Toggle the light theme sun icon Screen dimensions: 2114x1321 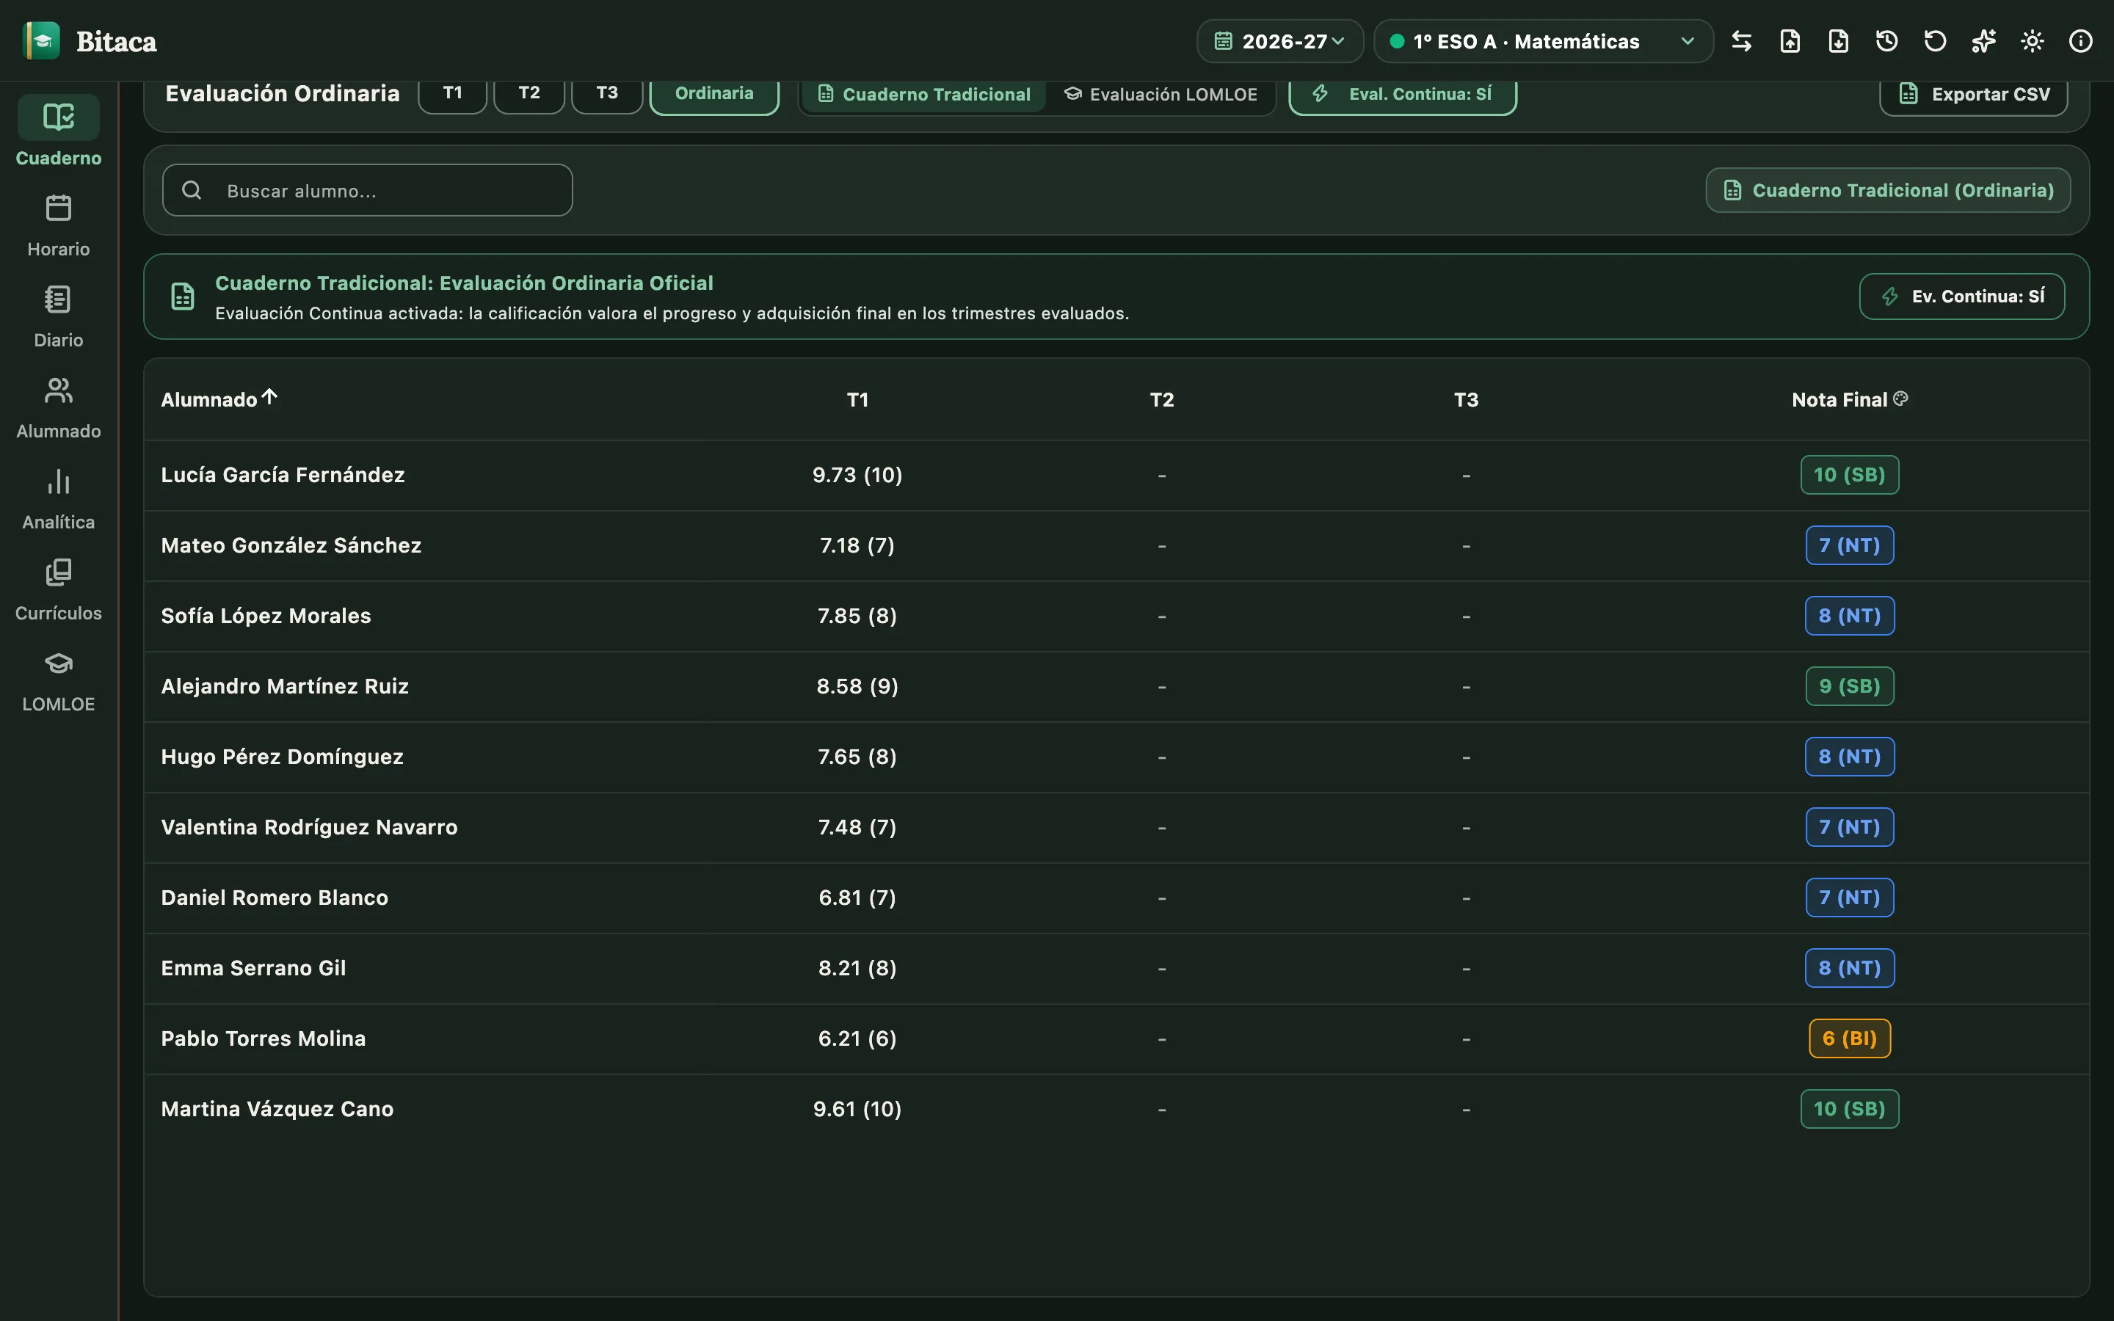coord(2032,41)
